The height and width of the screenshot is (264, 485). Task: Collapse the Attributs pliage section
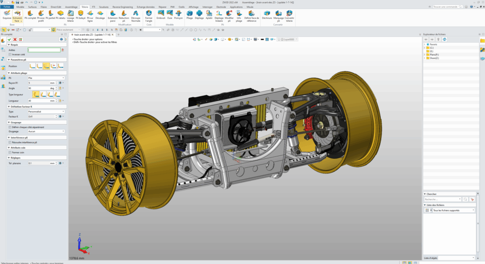pos(9,73)
